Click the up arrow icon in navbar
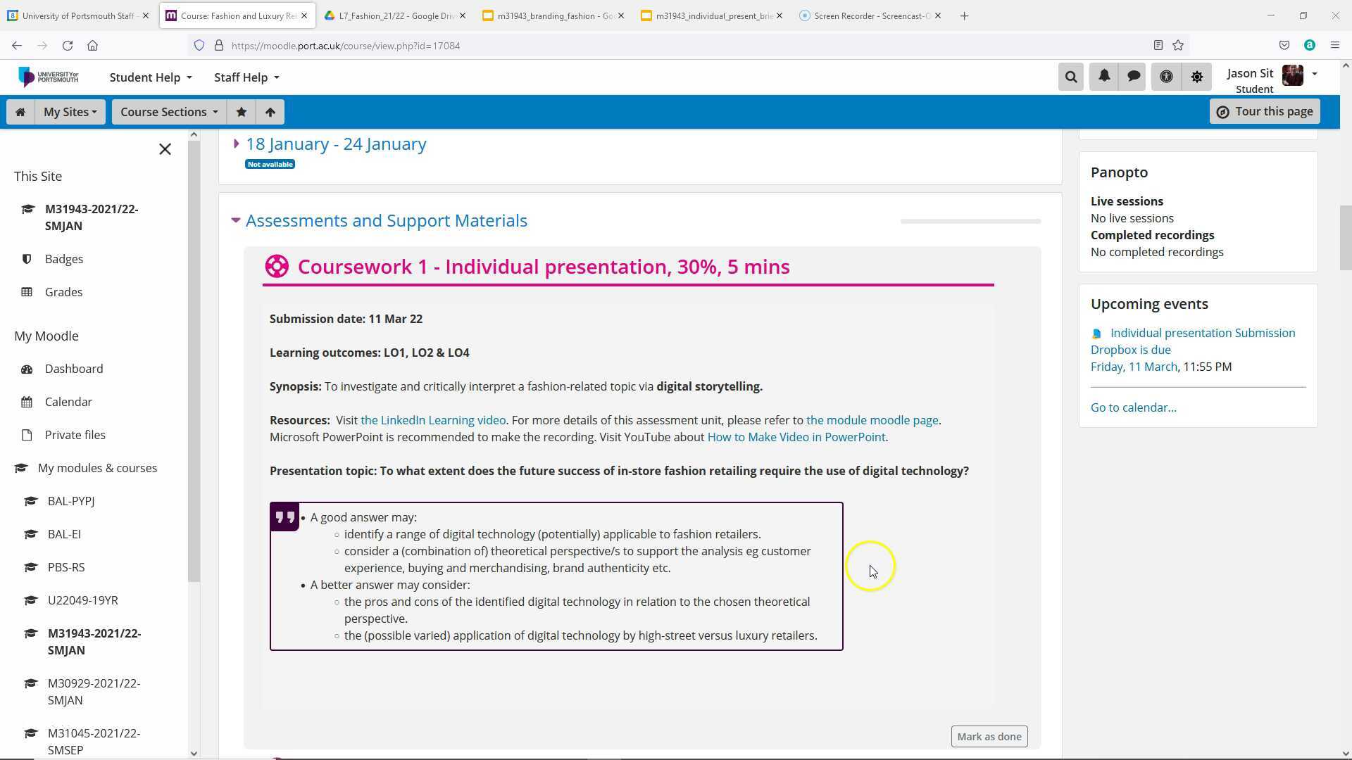Viewport: 1352px width, 760px height. 270,112
